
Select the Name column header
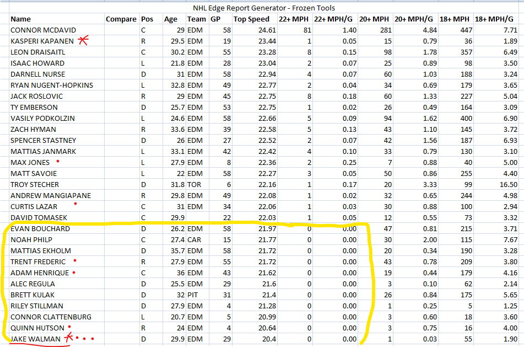coord(21,19)
